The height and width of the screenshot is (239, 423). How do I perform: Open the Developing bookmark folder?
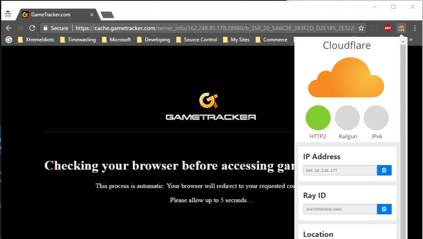tap(153, 40)
